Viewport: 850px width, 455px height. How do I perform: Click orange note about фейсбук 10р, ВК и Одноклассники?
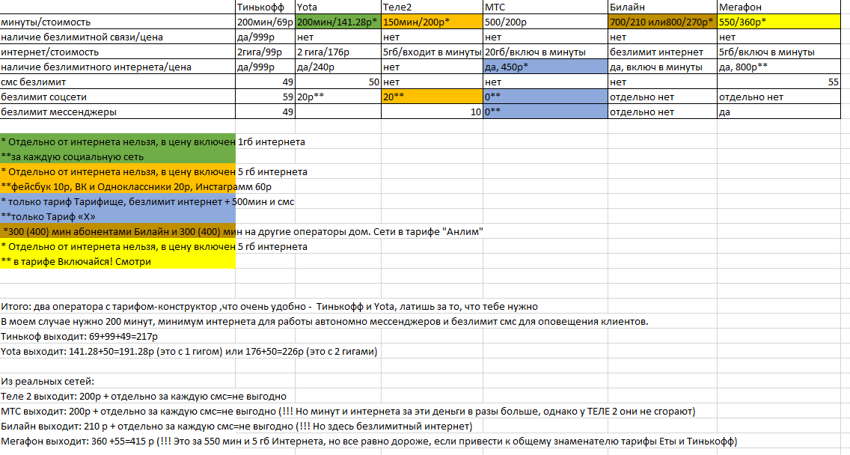click(x=136, y=186)
